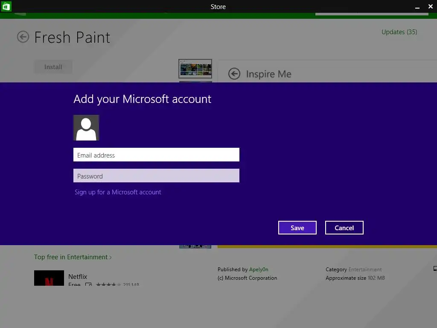
Task: Click the Store search box at top
Action: 372,14
